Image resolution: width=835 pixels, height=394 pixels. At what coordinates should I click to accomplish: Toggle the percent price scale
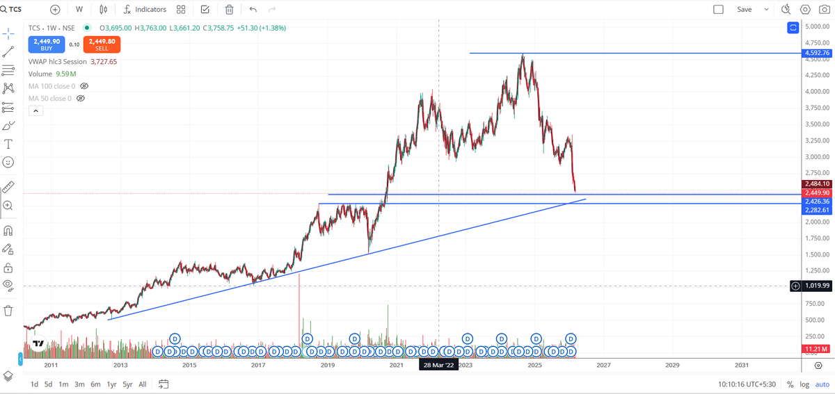point(790,384)
